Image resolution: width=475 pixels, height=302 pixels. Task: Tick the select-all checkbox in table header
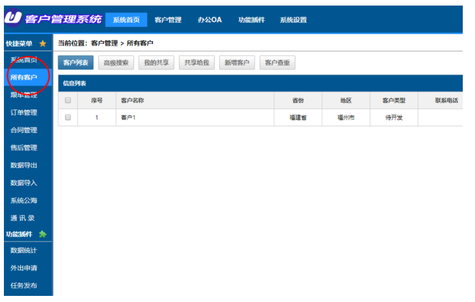[x=68, y=100]
